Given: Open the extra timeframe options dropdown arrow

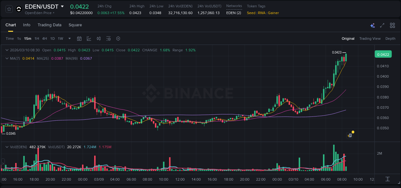Looking at the screenshot, I should pyautogui.click(x=69, y=38).
